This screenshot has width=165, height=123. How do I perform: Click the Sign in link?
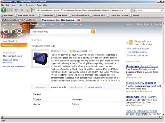coord(129,24)
